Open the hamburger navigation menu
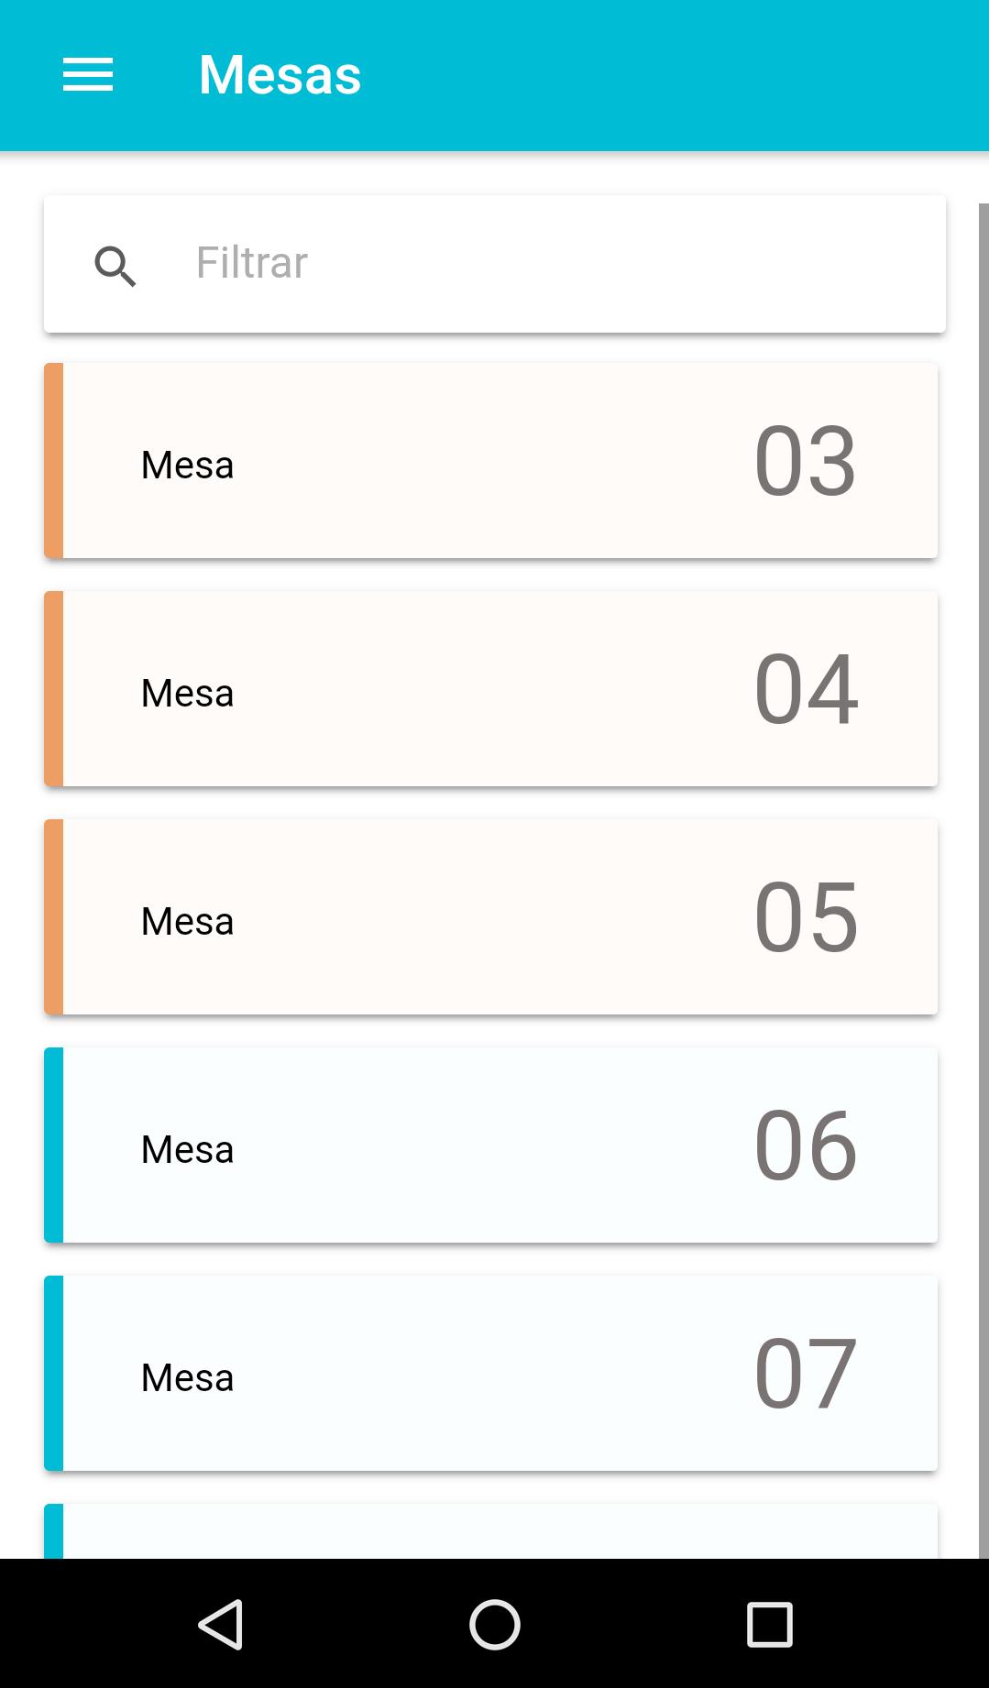989x1688 pixels. point(88,74)
